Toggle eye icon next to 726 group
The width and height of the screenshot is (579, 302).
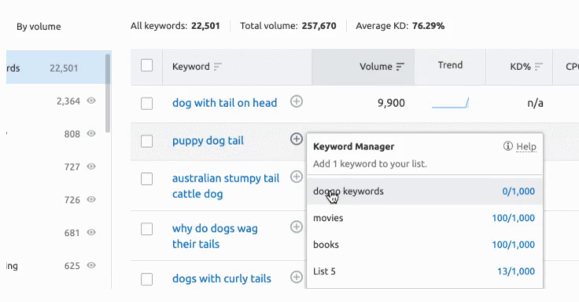[x=91, y=199]
